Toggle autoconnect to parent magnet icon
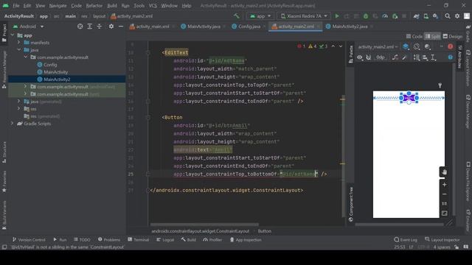472x265 pixels. (369, 57)
